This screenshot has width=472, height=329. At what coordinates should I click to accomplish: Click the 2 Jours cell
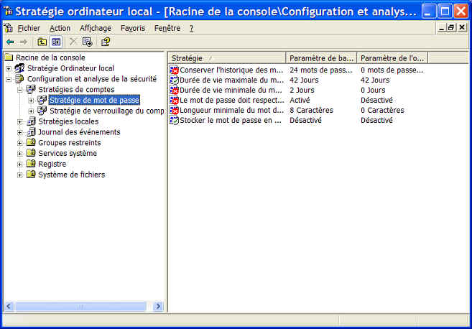coord(302,90)
